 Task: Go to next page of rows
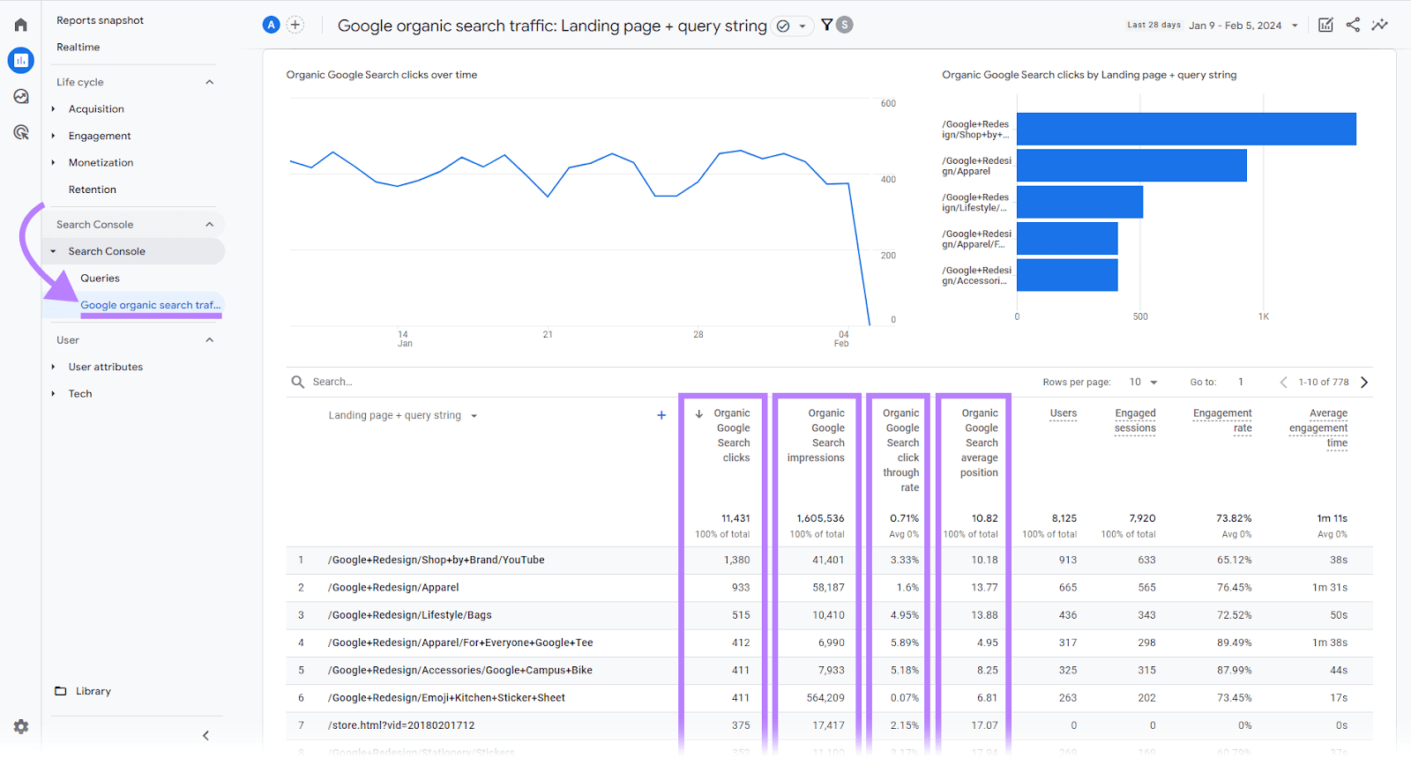1364,383
